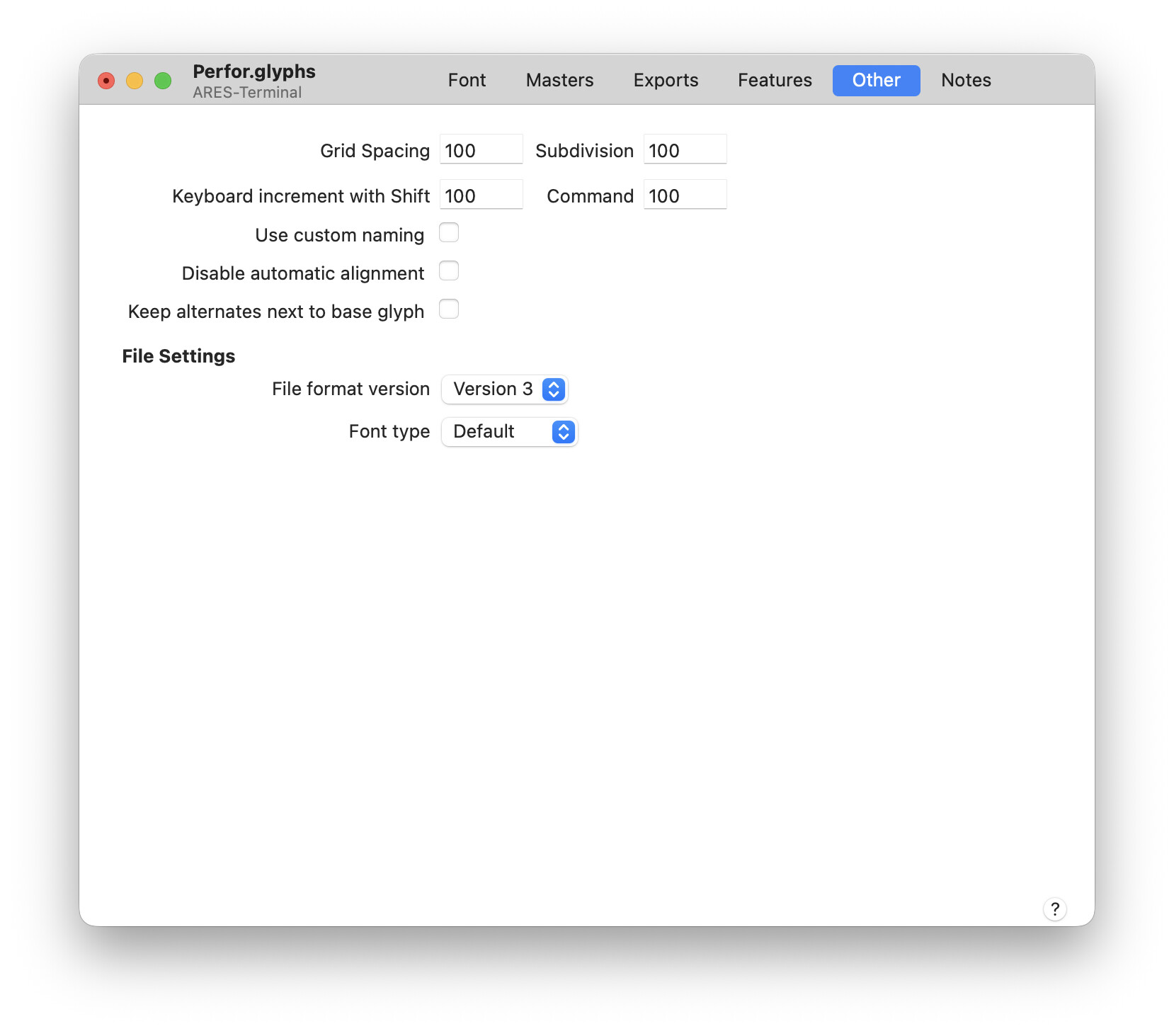This screenshot has width=1174, height=1031.
Task: Open the Font type dropdown
Action: coord(509,432)
